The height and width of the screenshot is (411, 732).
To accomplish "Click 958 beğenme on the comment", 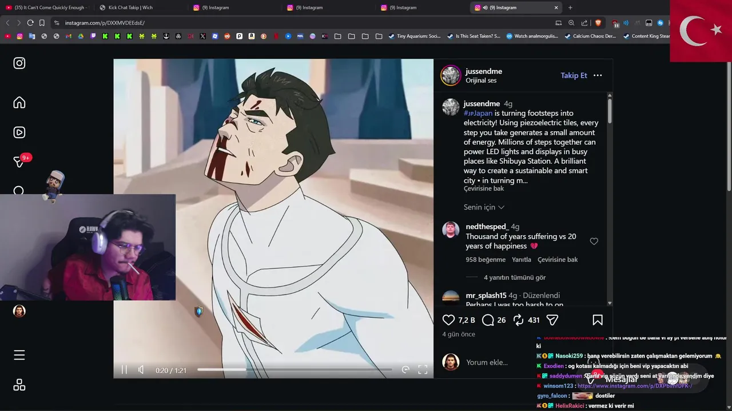I will 486,260.
